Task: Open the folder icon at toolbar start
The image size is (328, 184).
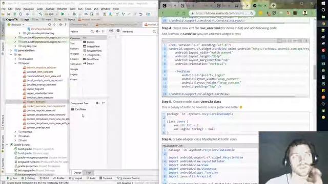Action: 3,14
